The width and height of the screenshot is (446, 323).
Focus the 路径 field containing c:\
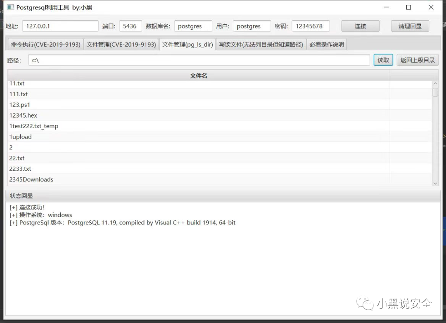pyautogui.click(x=199, y=60)
